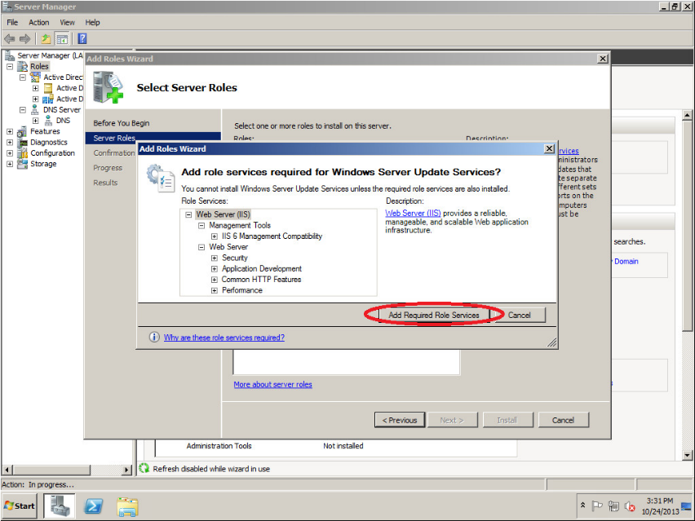Expand the Application Development node
695x521 pixels.
(214, 269)
